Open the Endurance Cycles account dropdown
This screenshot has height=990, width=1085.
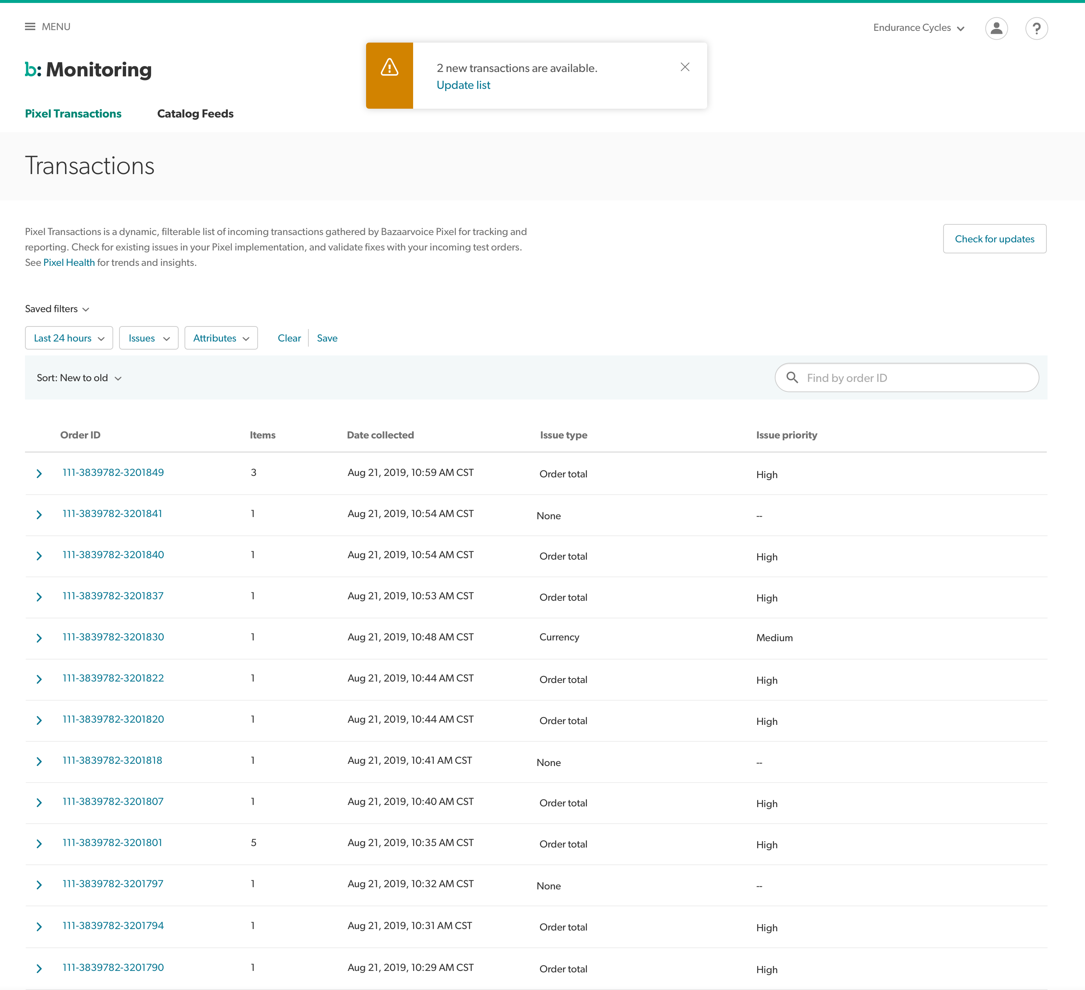coord(918,28)
